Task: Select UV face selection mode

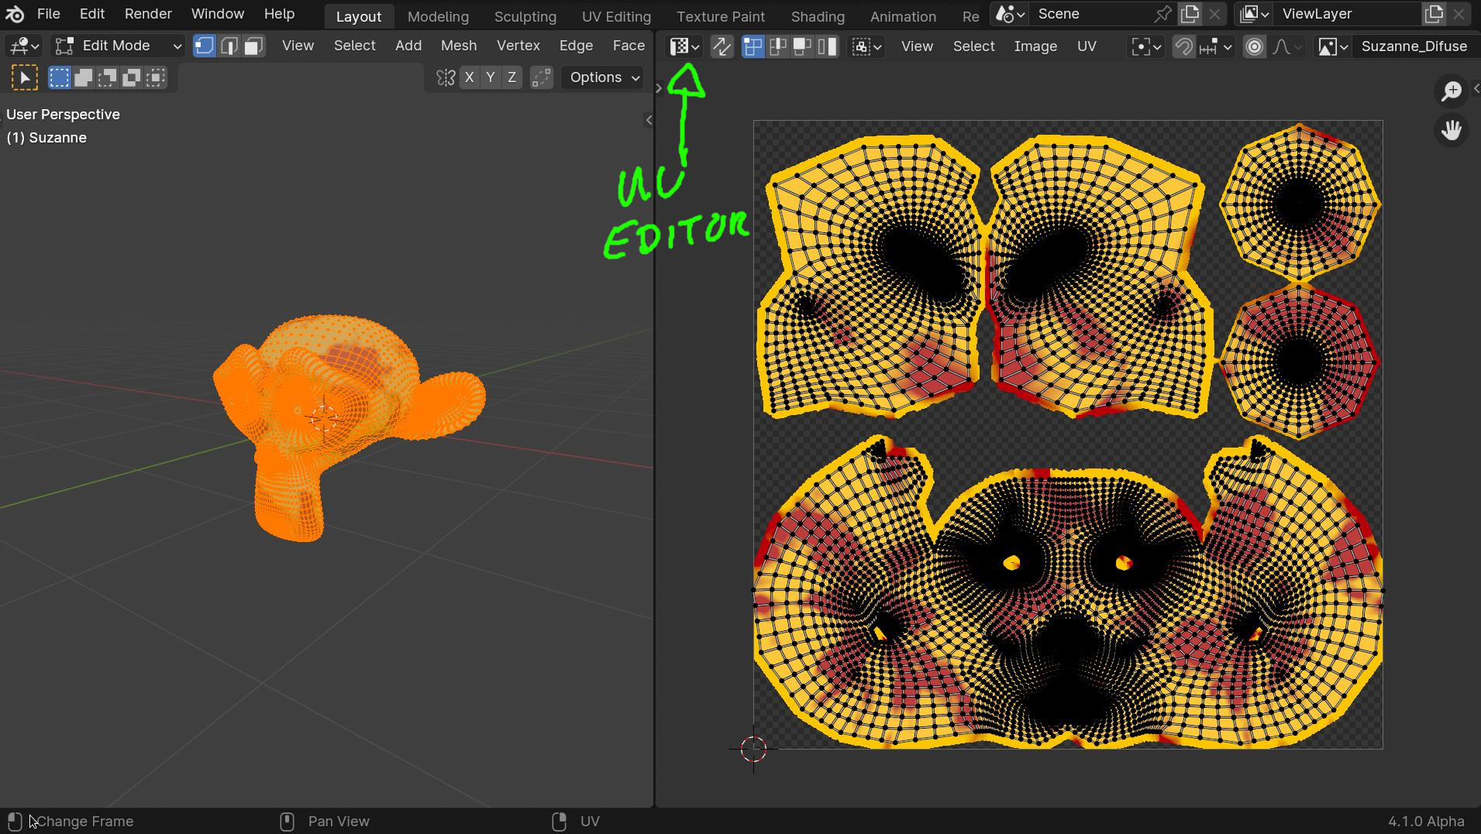Action: click(802, 46)
